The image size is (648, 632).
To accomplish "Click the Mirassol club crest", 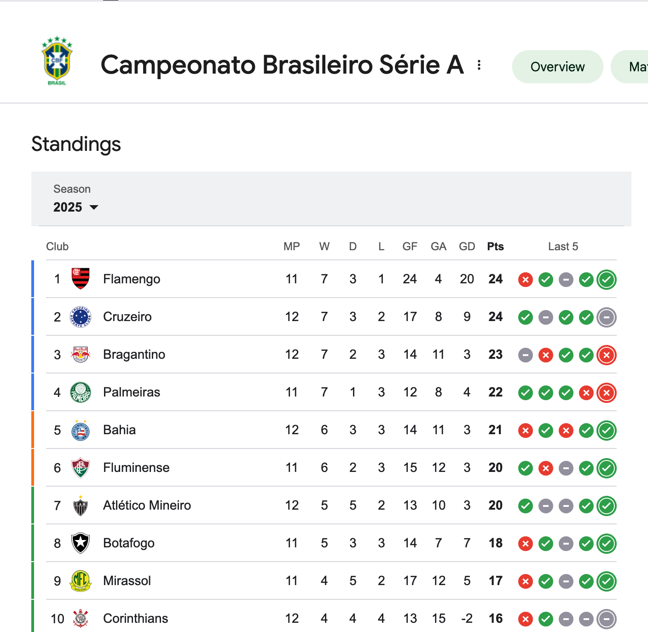I will (x=81, y=580).
